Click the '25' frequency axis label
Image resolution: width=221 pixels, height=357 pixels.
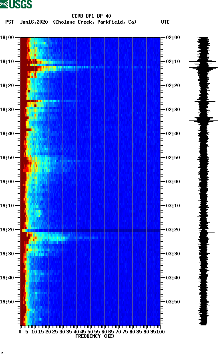(55, 332)
